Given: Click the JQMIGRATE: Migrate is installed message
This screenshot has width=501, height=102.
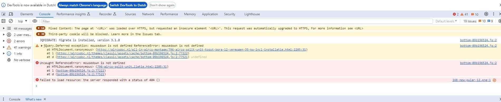Looking at the screenshot, I should (80, 40).
